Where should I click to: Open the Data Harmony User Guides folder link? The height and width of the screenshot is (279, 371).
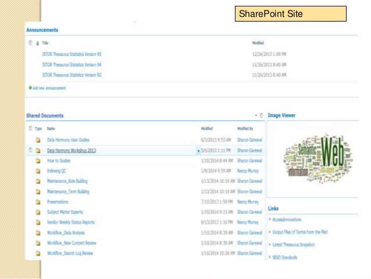68,140
